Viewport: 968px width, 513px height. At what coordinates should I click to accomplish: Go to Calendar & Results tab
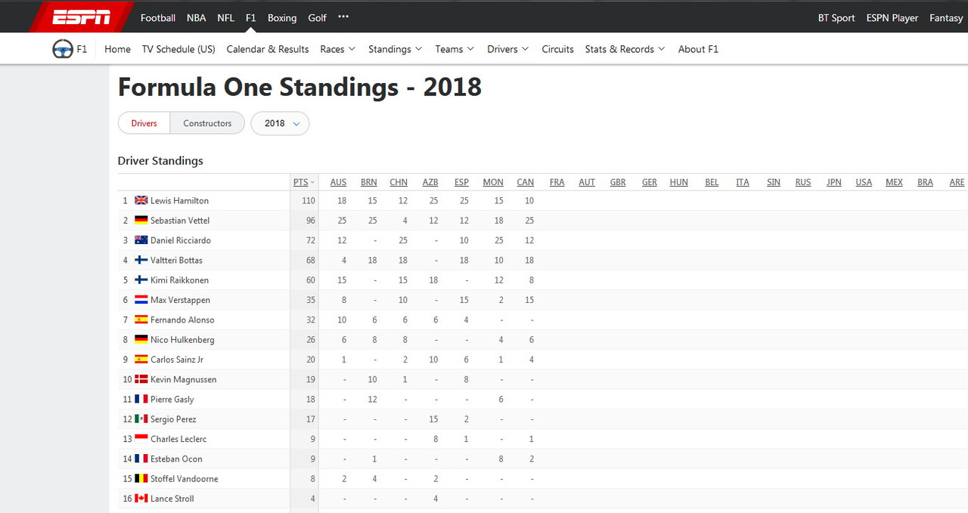(x=268, y=49)
